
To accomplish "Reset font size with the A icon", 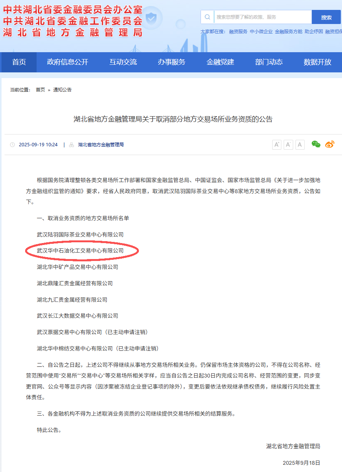I will pos(300,145).
